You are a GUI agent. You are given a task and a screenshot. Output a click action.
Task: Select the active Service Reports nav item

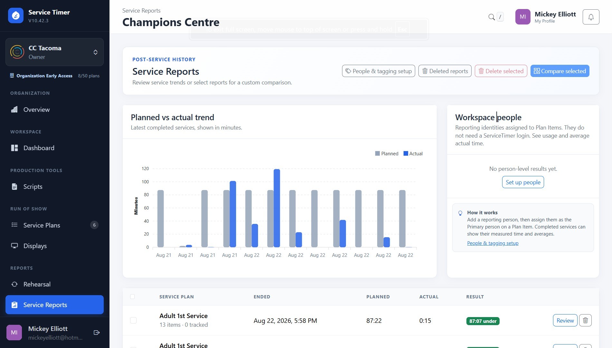point(54,304)
